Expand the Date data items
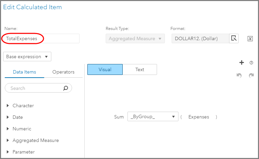The width and height of the screenshot is (259, 159). 8,117
